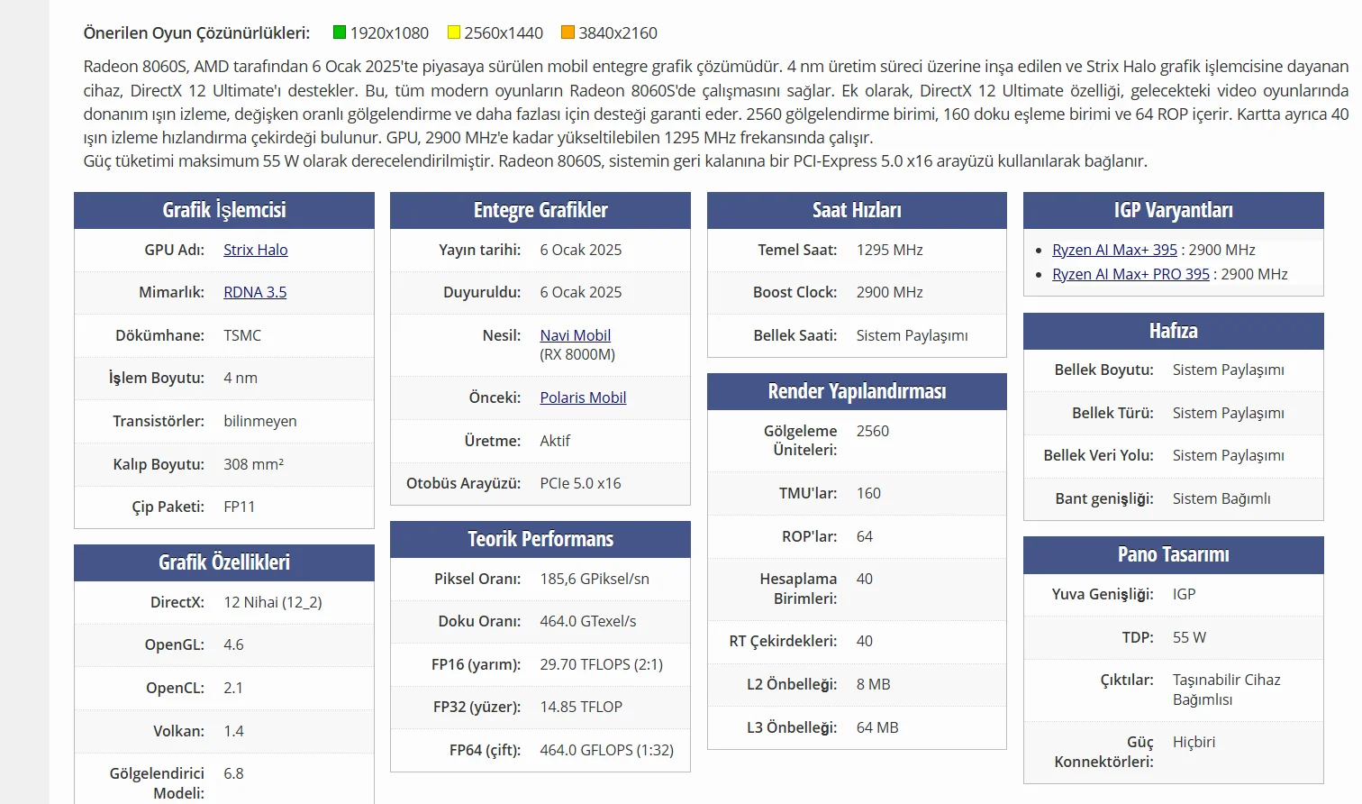Visit the Polaris Mobil predecessor link
Screen dimensions: 1362x804
coord(583,397)
